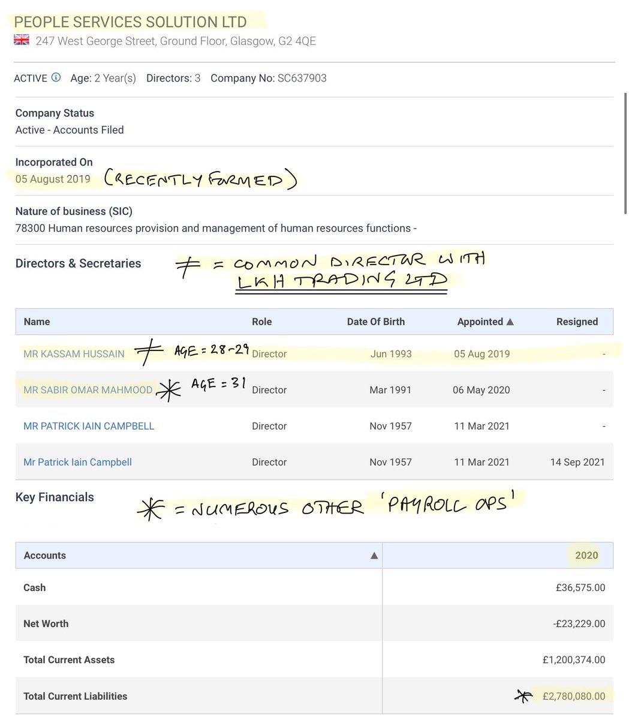Click the Role column header

pos(261,322)
